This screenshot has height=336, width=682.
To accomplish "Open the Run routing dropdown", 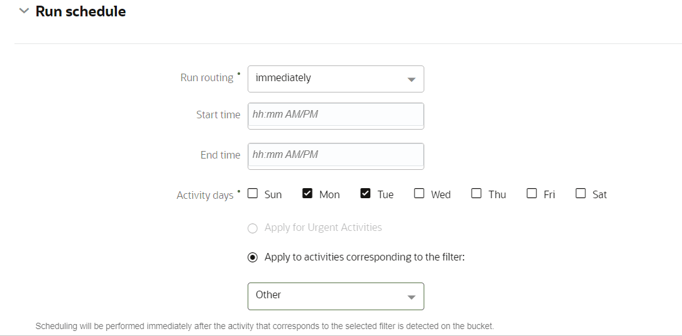I will [x=336, y=79].
